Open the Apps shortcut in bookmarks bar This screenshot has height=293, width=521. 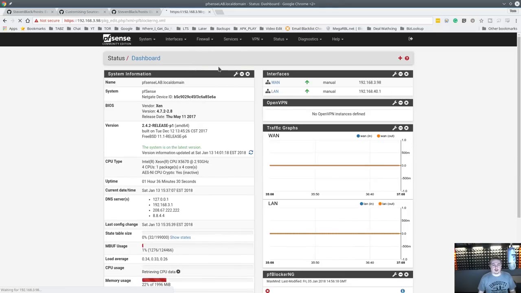tap(10, 28)
